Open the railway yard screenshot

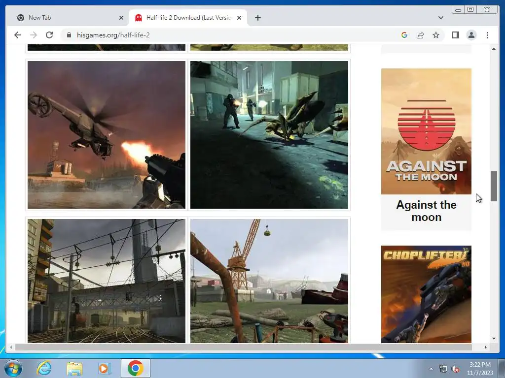coord(107,281)
